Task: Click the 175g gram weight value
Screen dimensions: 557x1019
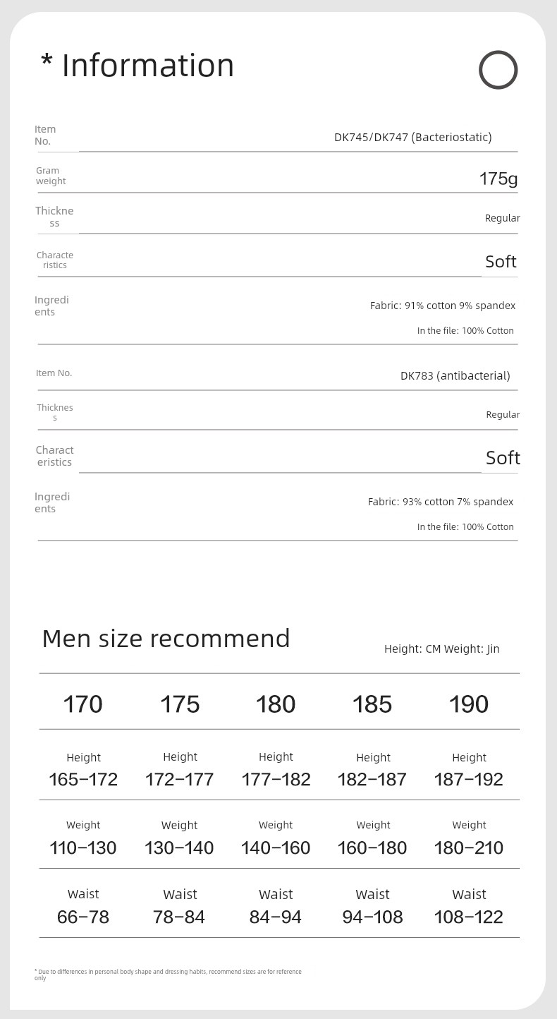Action: coord(498,179)
